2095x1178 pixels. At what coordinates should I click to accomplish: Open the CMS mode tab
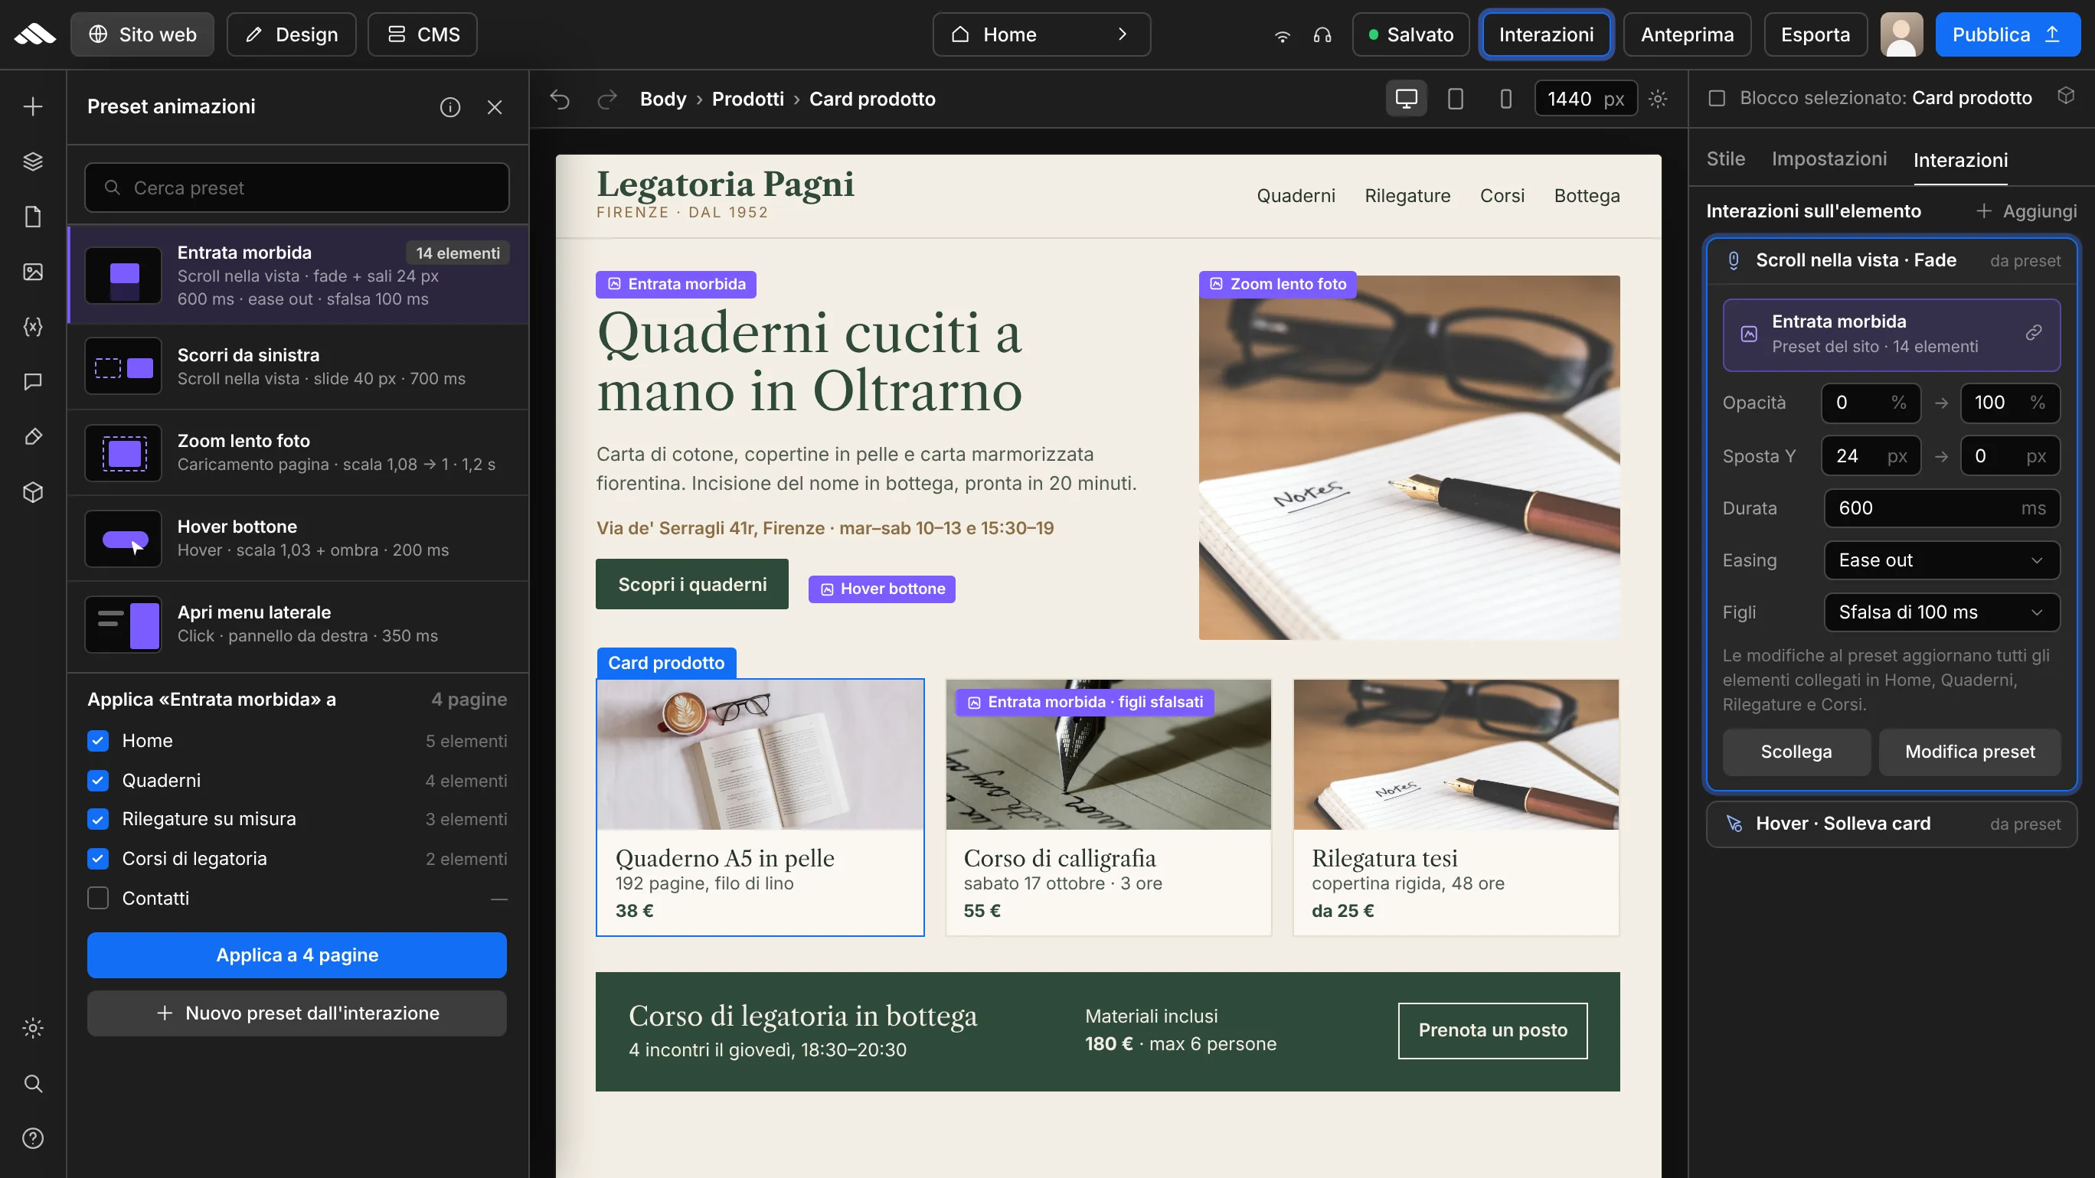422,34
